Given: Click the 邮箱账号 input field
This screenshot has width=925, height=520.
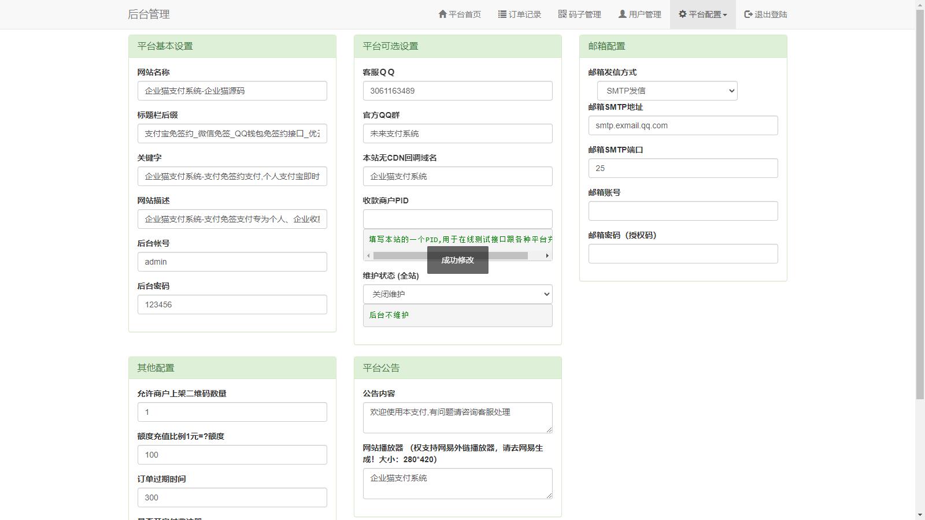Looking at the screenshot, I should [x=683, y=211].
